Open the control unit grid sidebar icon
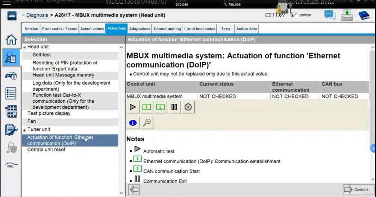 pos(11,111)
